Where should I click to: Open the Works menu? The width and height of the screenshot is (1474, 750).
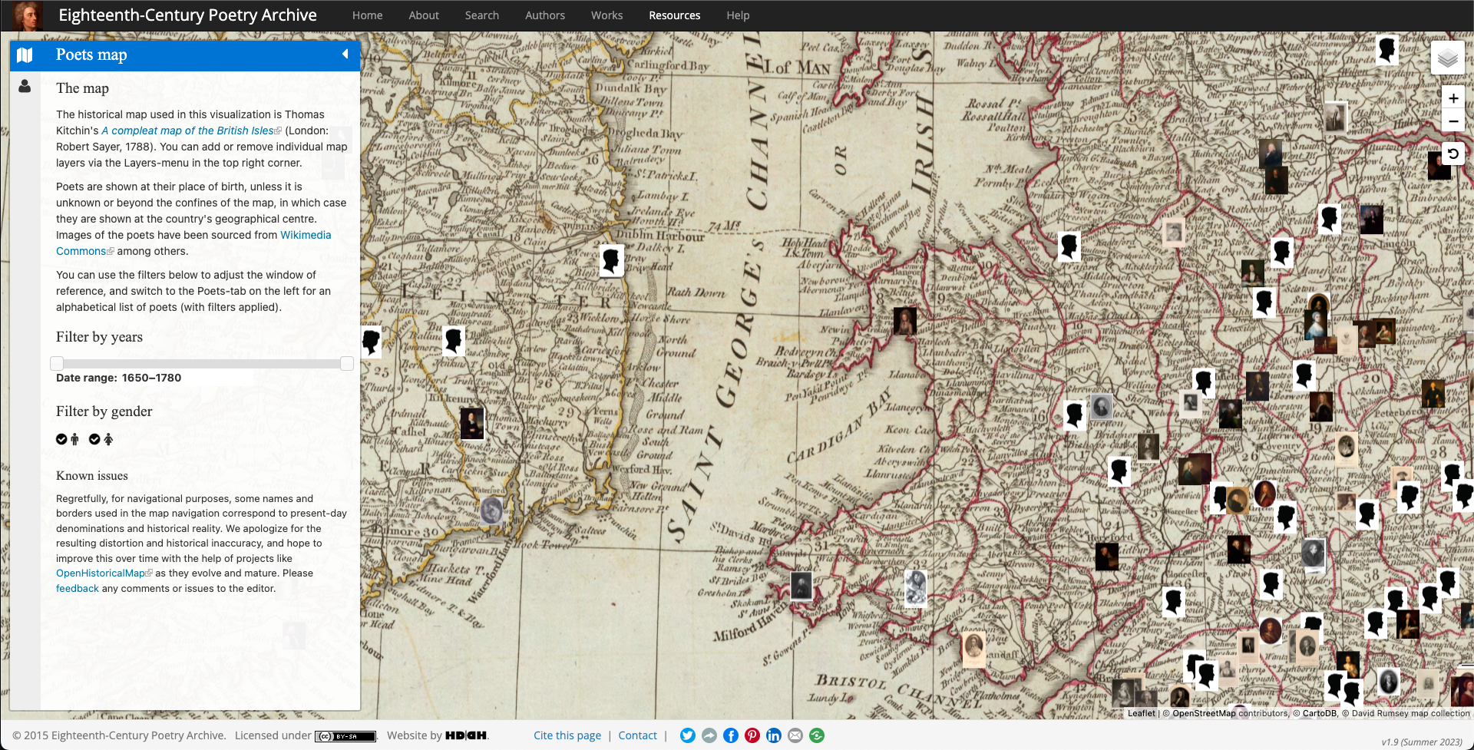click(x=606, y=15)
